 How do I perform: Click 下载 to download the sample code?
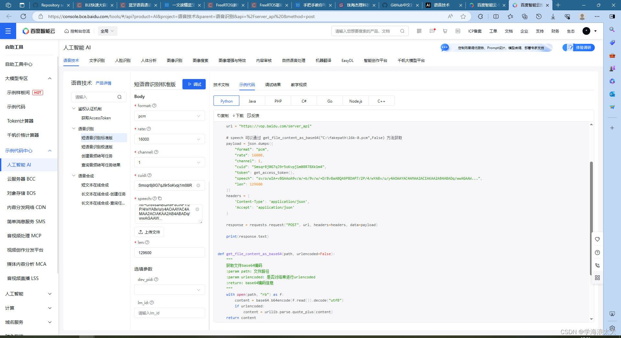[x=238, y=115]
